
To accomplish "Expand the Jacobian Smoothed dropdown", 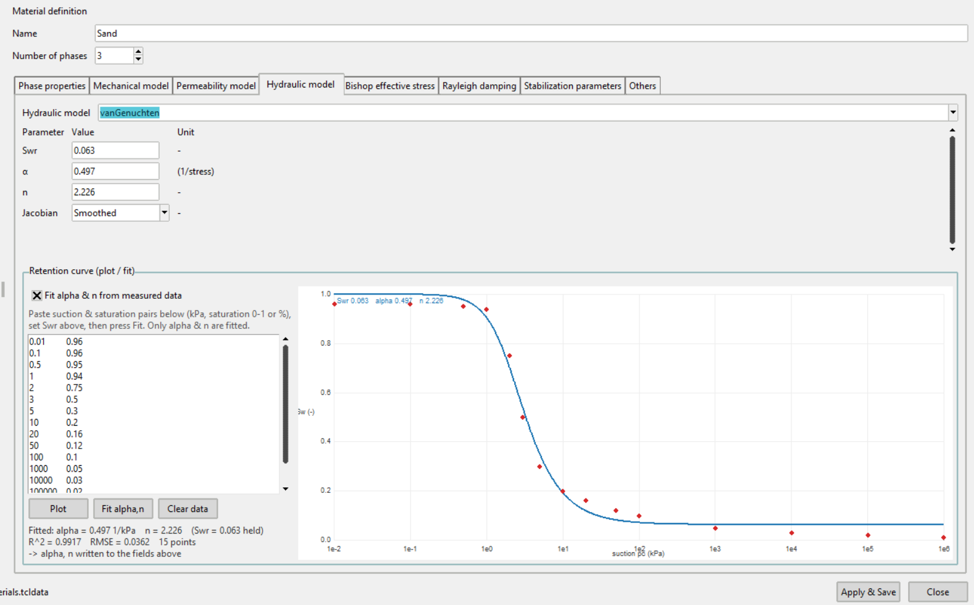I will click(x=165, y=213).
